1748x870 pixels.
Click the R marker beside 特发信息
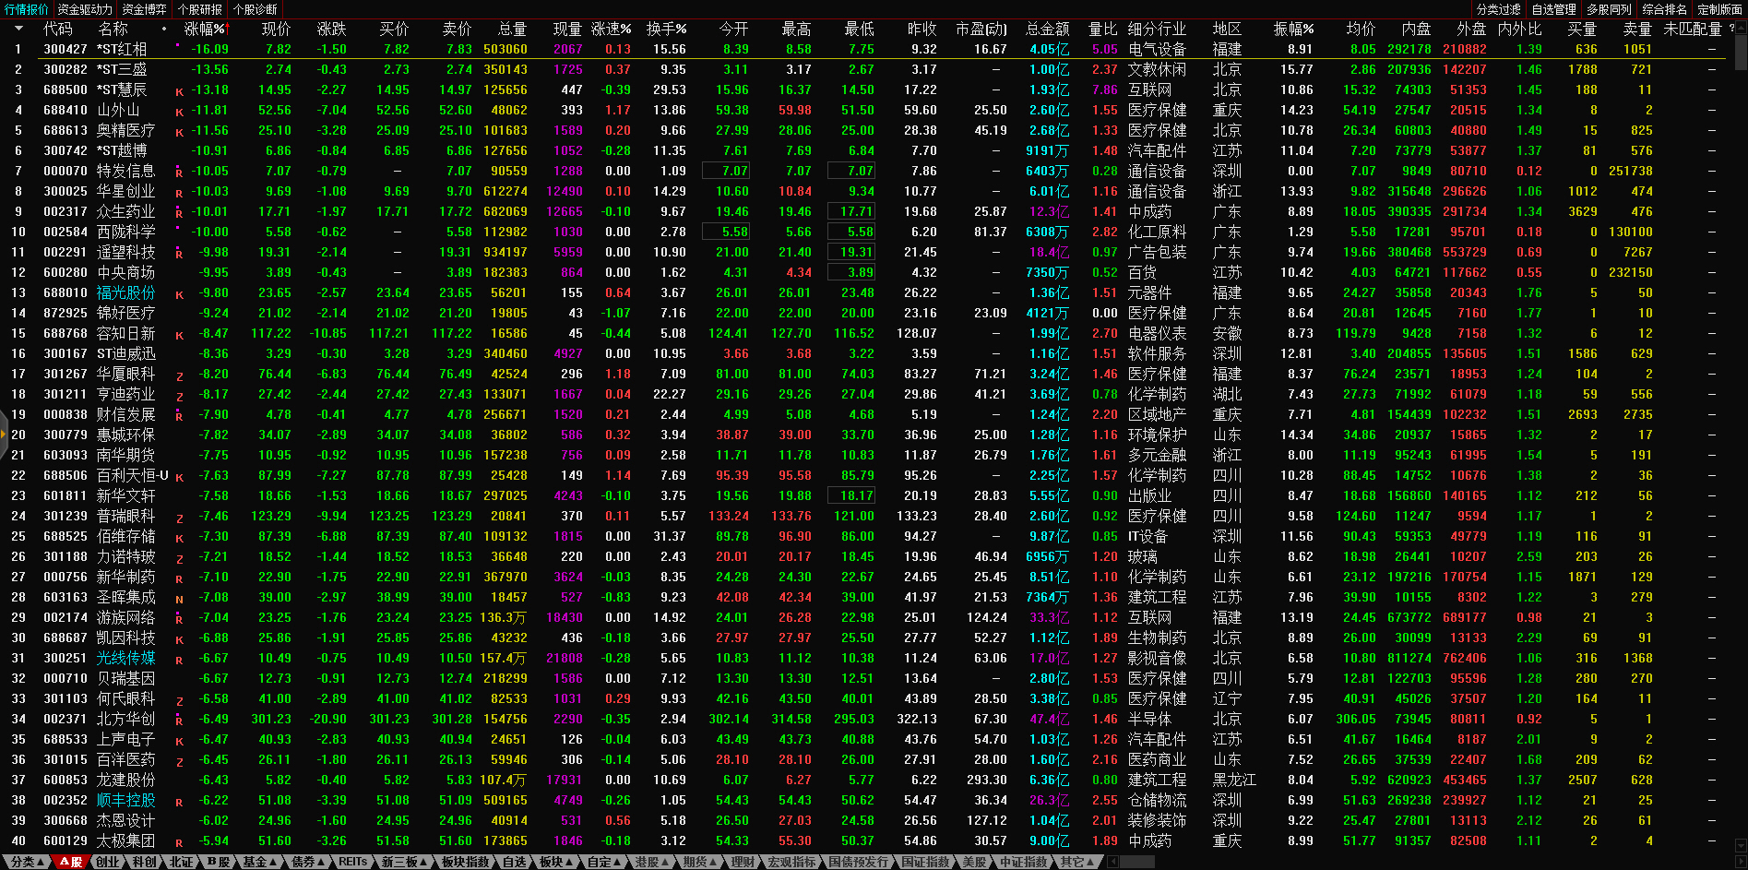pyautogui.click(x=179, y=172)
